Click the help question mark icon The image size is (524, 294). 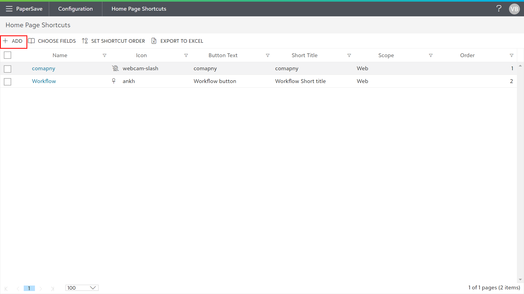[x=499, y=9]
